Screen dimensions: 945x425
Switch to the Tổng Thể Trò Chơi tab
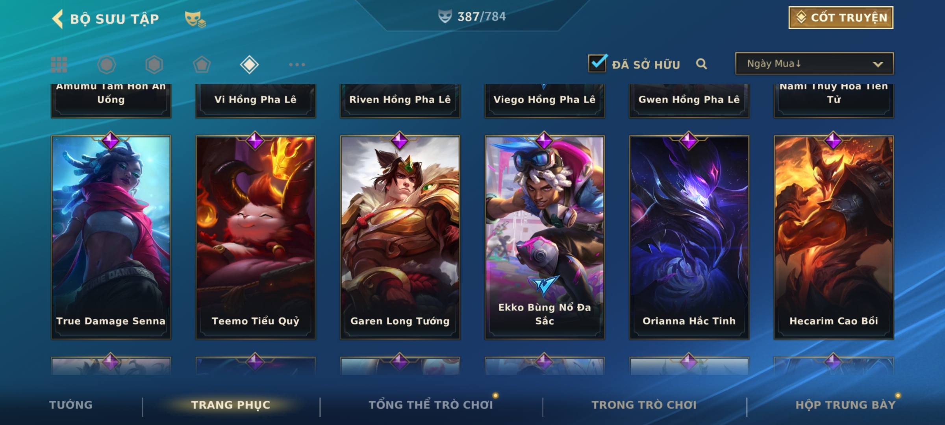pyautogui.click(x=431, y=405)
